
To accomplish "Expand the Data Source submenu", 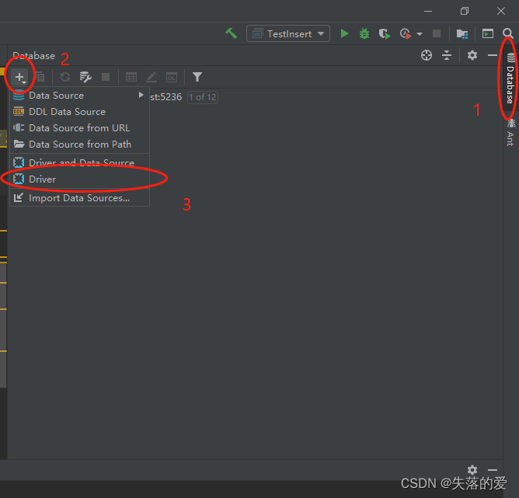I will tap(79, 96).
